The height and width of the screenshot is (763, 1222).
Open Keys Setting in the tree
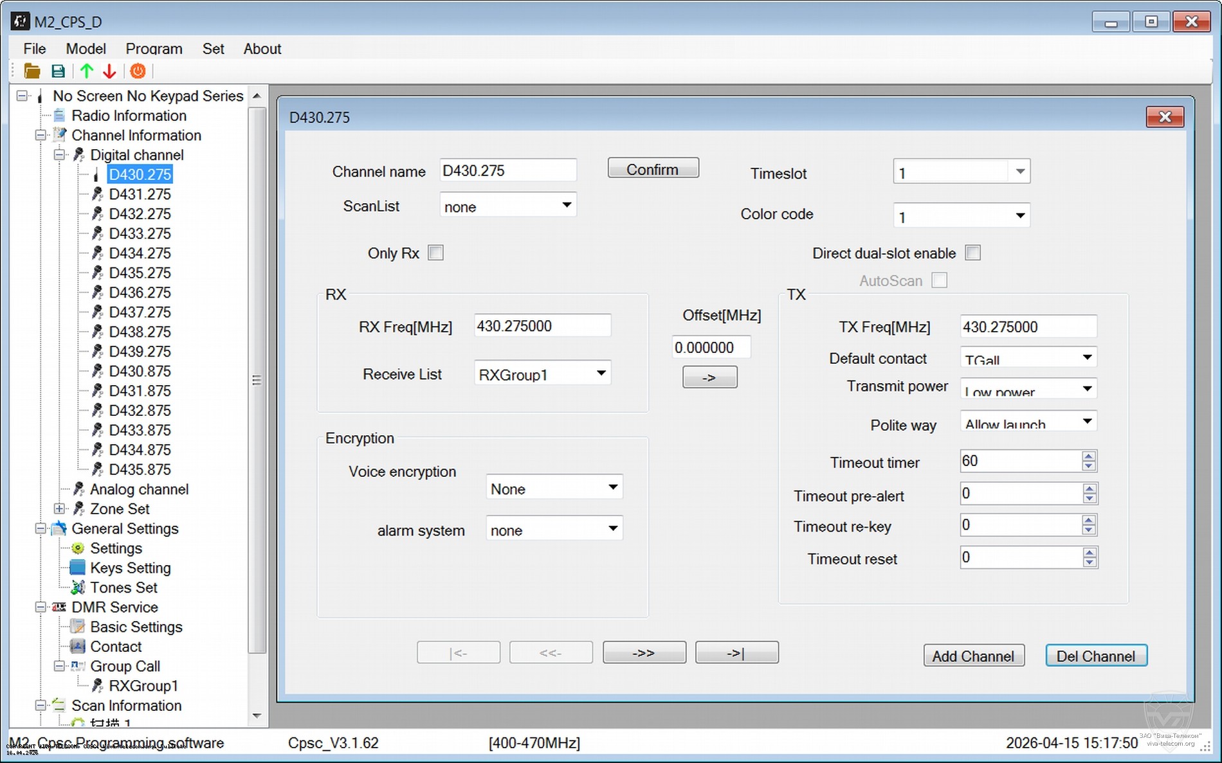pos(130,568)
